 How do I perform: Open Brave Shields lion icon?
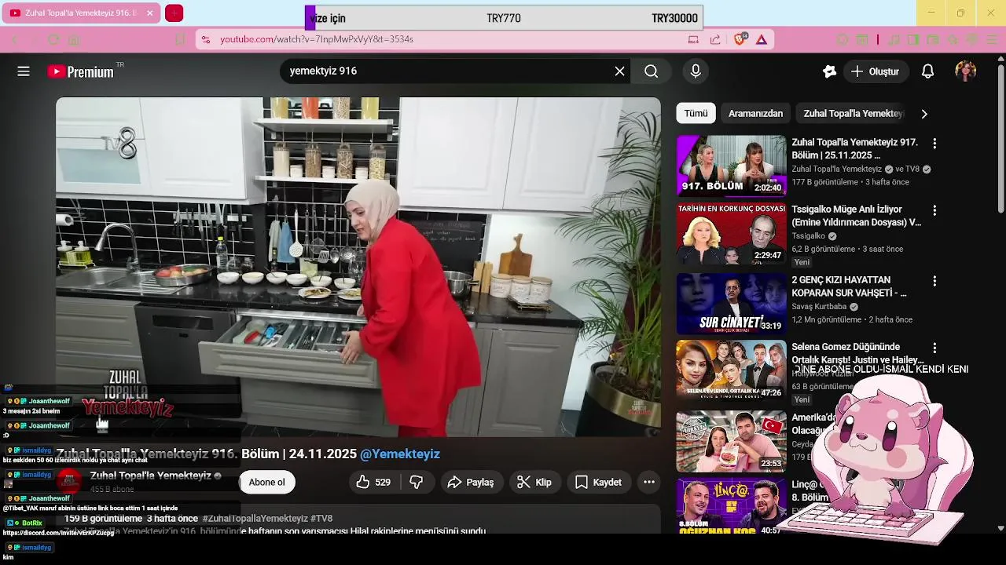740,39
